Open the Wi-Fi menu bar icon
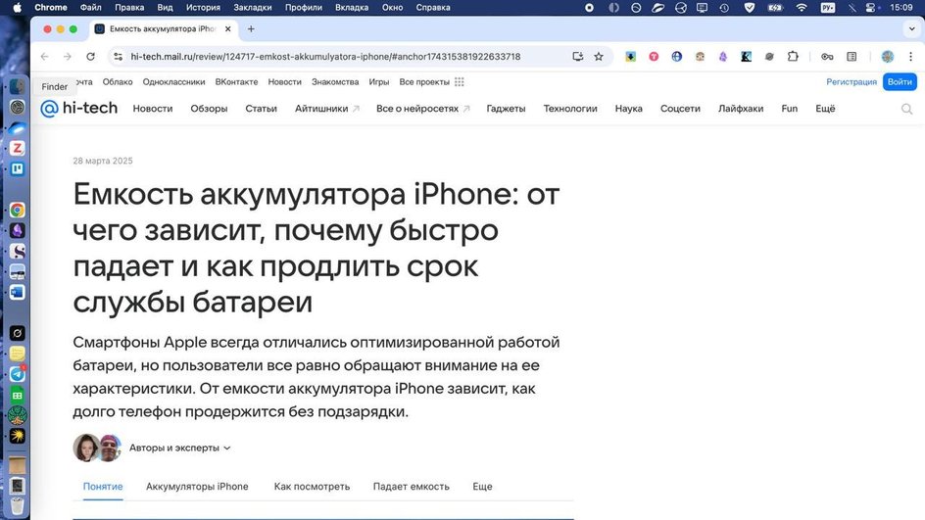 (x=802, y=8)
